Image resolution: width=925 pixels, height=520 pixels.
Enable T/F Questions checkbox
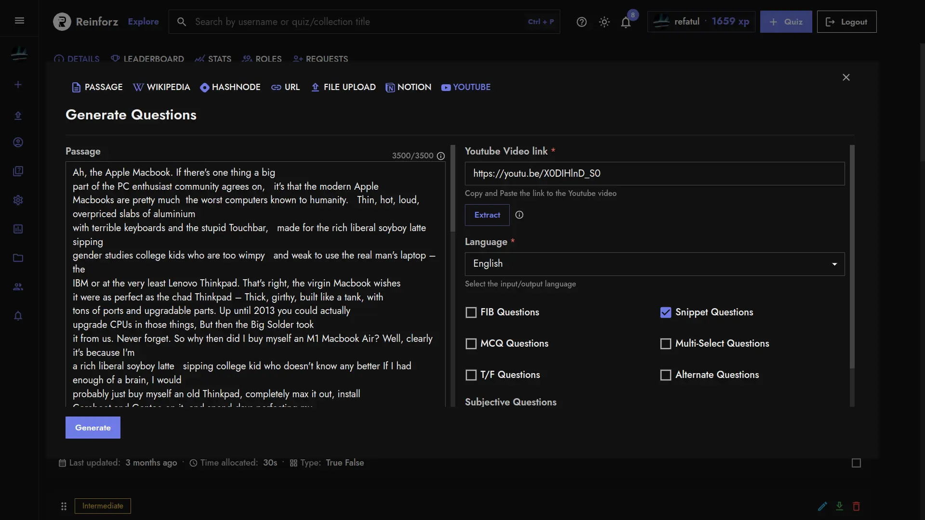[471, 375]
